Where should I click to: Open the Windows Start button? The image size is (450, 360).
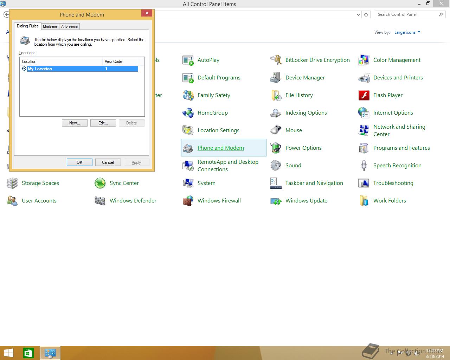(9, 353)
